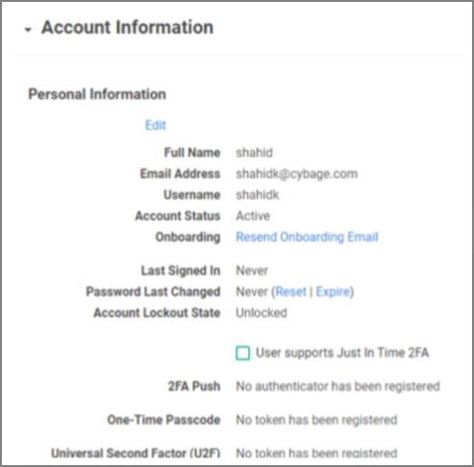
Task: Click the User supports Just In Time 2FA label
Action: 342,353
